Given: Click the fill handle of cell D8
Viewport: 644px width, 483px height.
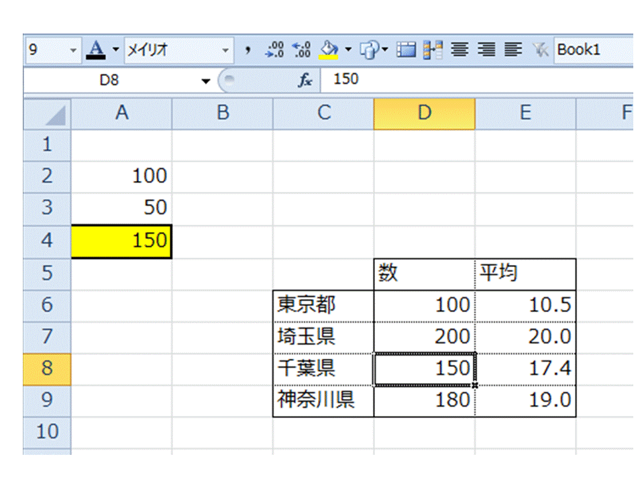Looking at the screenshot, I should click(x=475, y=385).
